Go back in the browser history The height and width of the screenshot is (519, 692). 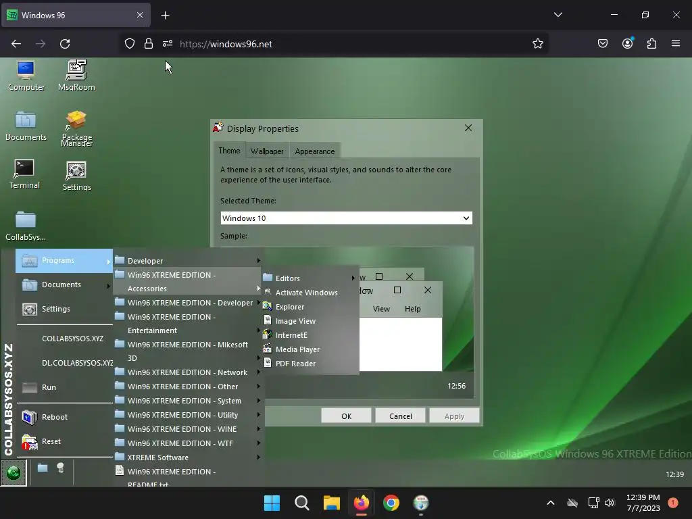click(x=16, y=44)
